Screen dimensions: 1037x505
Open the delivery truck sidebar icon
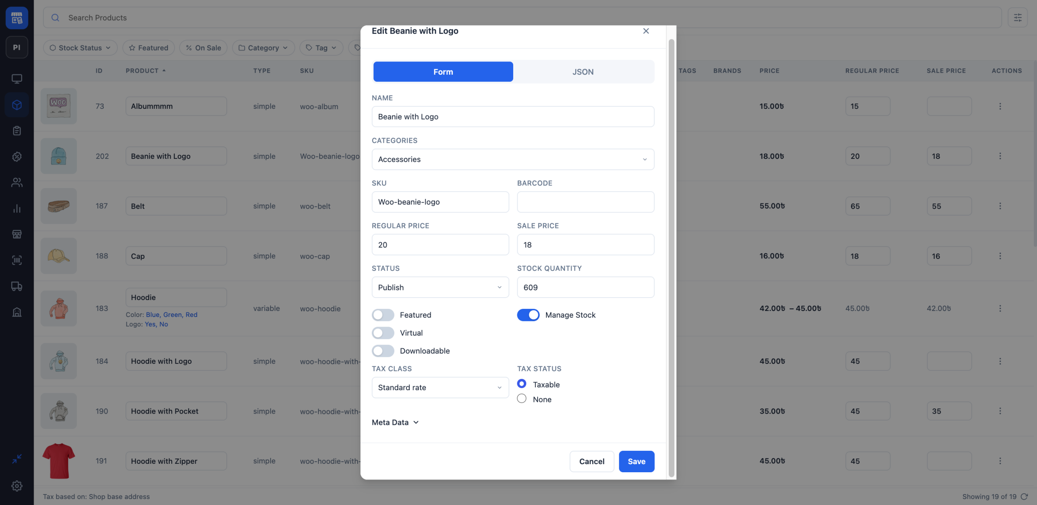(17, 286)
